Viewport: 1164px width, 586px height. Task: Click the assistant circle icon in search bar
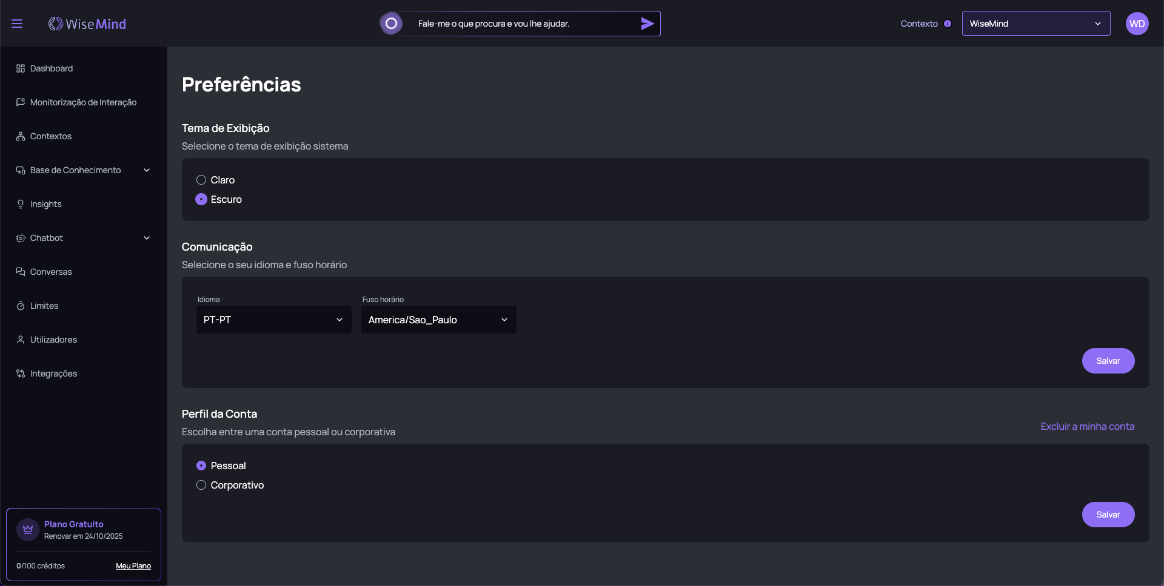(392, 24)
